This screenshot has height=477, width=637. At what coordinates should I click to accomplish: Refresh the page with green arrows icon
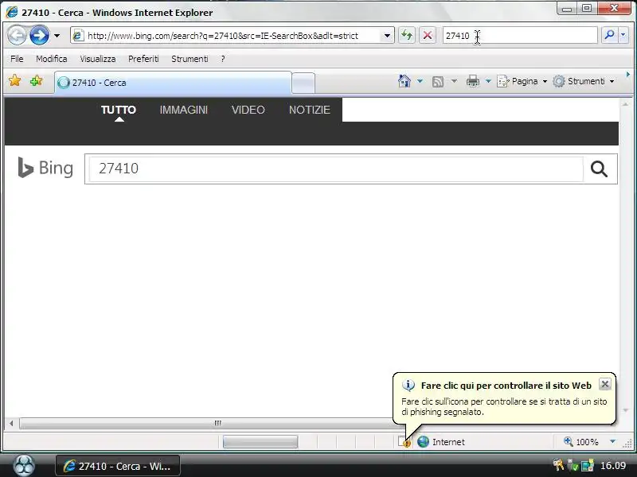click(407, 36)
